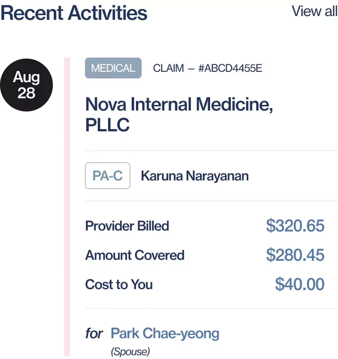Click the MEDICAL category tag

pos(113,68)
